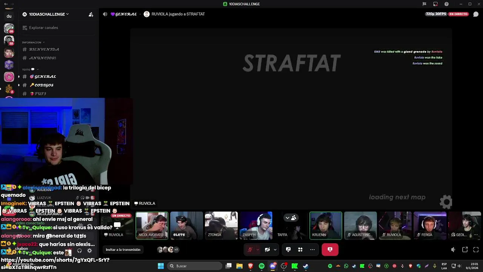Select RUVIOLA EN DIRECTO stream thumbnail
483x272 pixels.
tap(117, 226)
